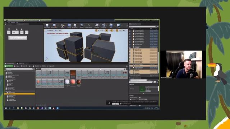The image size is (230, 129).
Task: Switch to the Content Browser tab
Action: pos(9,64)
